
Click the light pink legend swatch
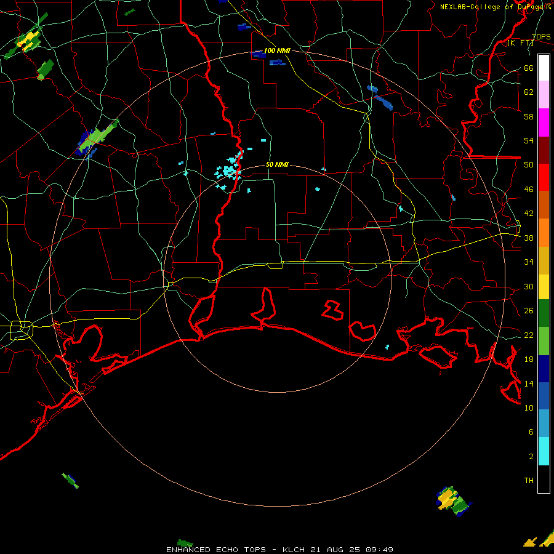[x=544, y=94]
